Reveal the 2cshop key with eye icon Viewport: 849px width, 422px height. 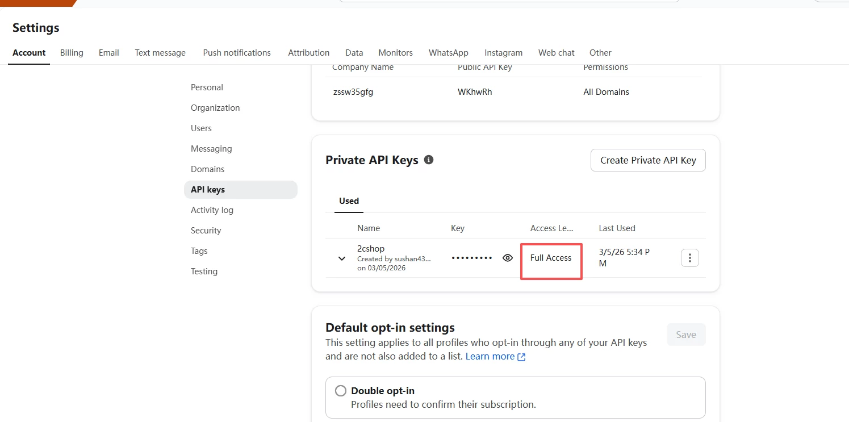(508, 258)
